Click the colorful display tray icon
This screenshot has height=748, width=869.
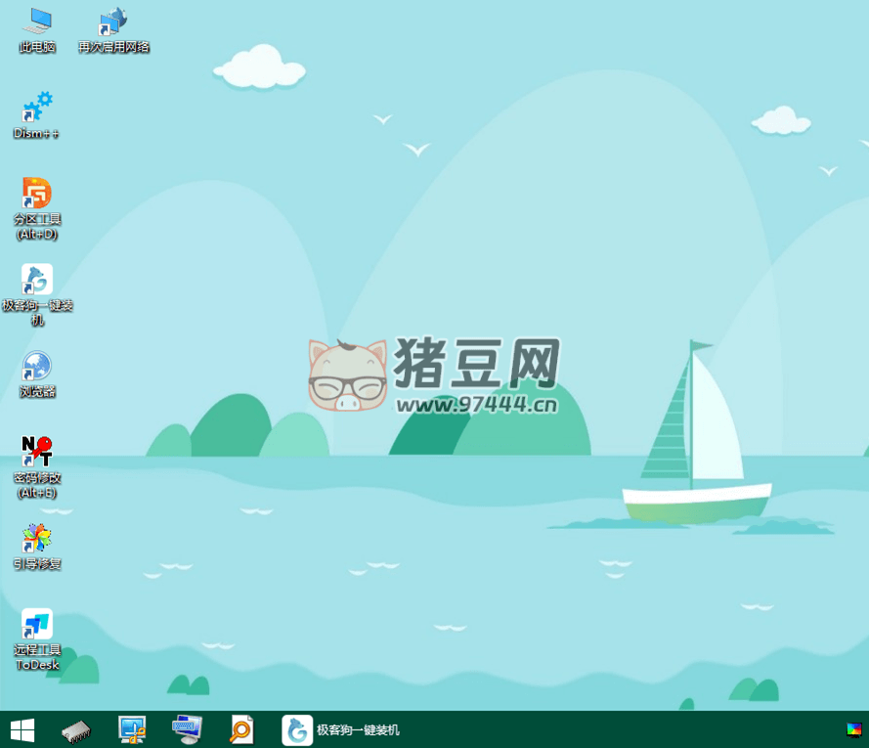click(854, 729)
